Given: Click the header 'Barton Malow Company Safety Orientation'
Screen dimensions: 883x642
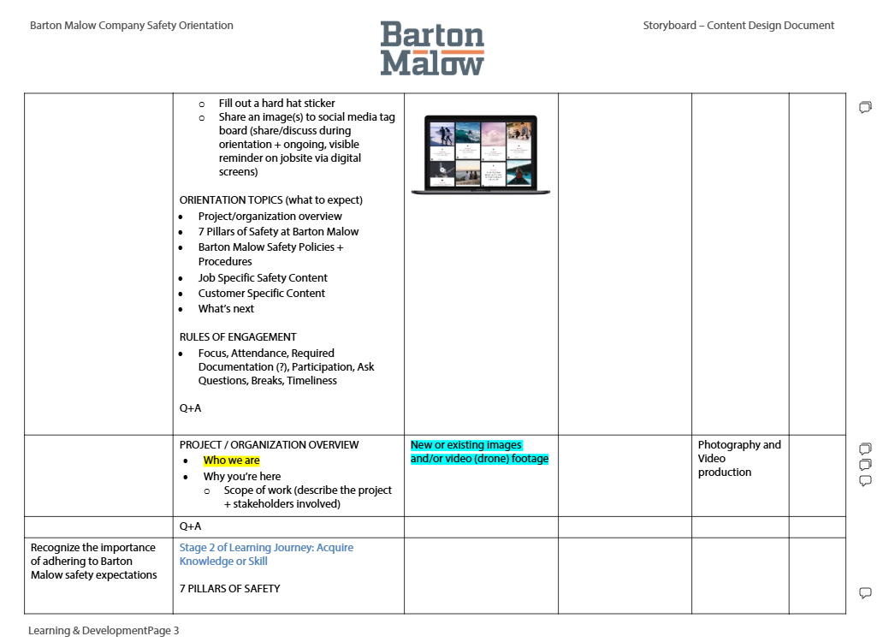Looking at the screenshot, I should point(131,26).
